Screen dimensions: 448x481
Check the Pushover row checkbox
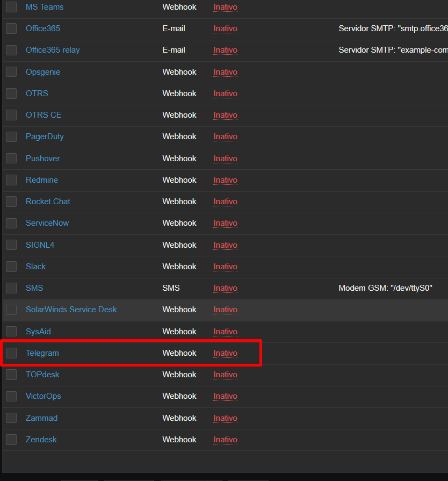[11, 159]
